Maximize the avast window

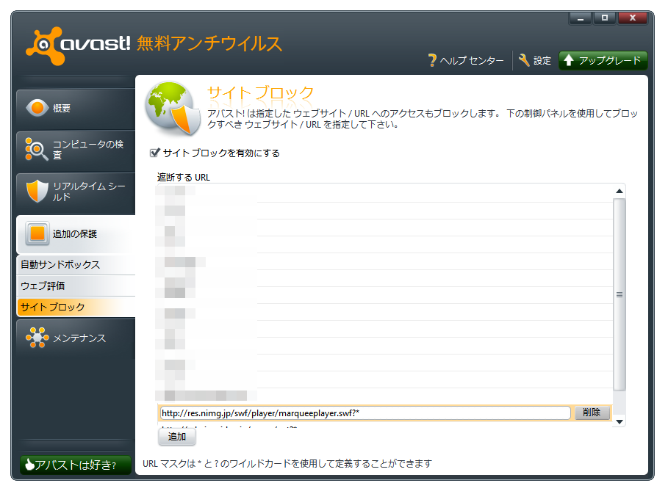604,18
